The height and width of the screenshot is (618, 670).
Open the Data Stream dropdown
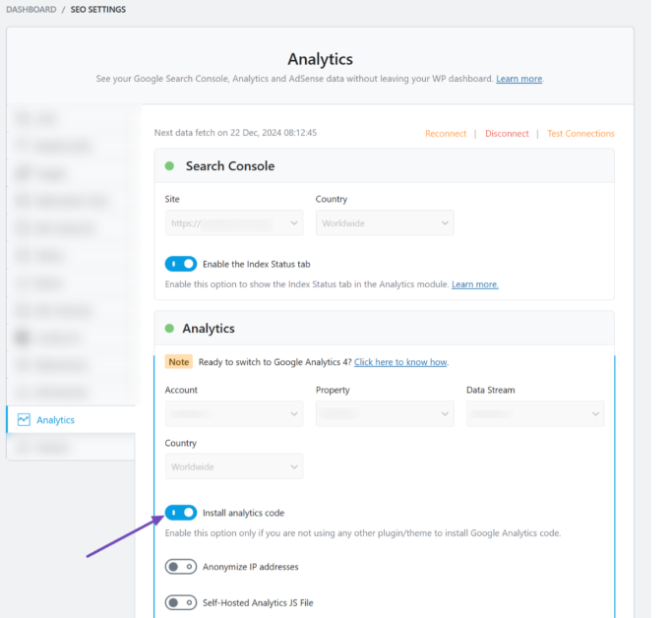click(535, 414)
